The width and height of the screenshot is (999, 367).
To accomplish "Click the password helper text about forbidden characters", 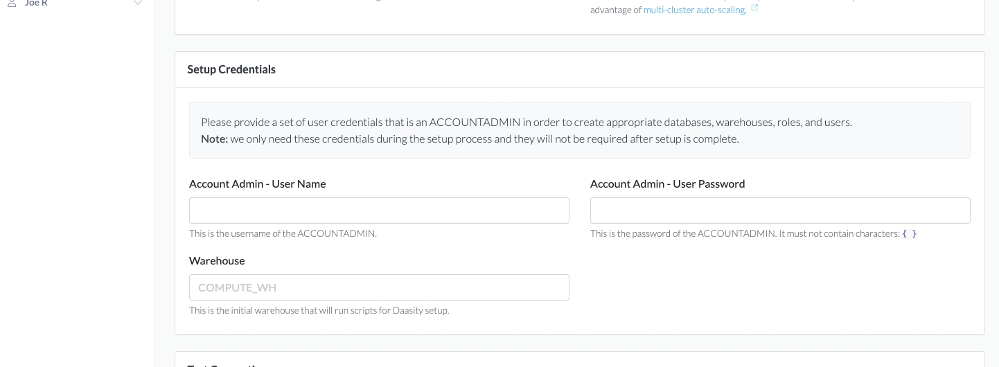I will pyautogui.click(x=745, y=233).
